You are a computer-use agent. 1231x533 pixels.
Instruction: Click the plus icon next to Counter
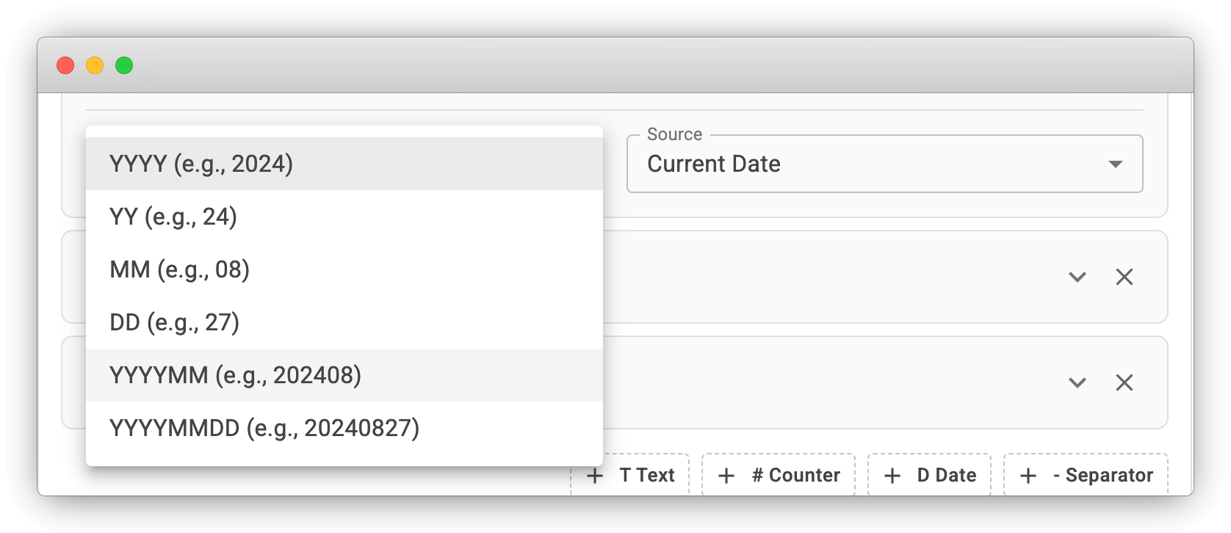click(x=726, y=475)
